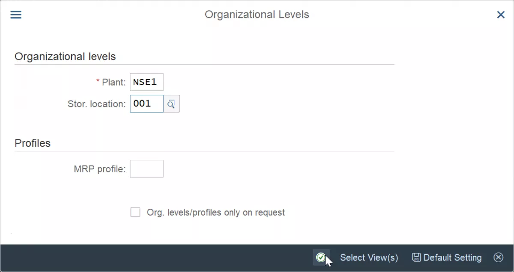Click the Default Setting button text
The width and height of the screenshot is (514, 272).
(x=453, y=257)
